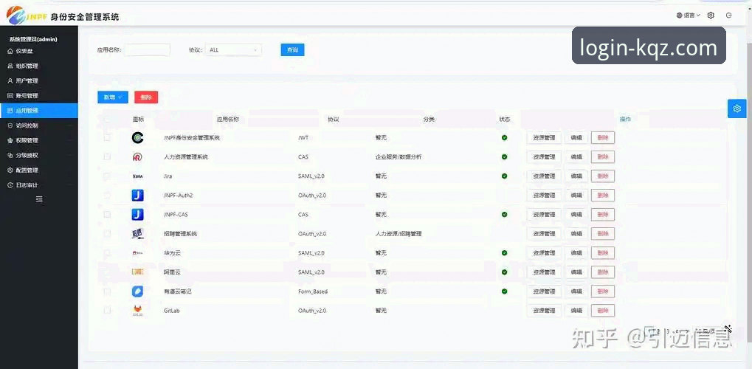Click the Form_Based protocol cell

tap(313, 292)
